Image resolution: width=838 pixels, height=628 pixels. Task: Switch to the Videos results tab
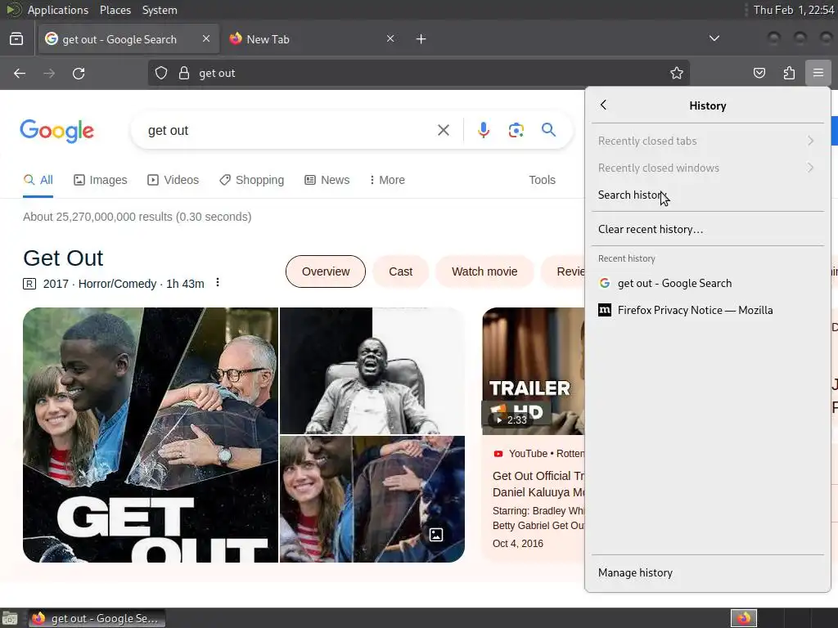[x=173, y=180]
